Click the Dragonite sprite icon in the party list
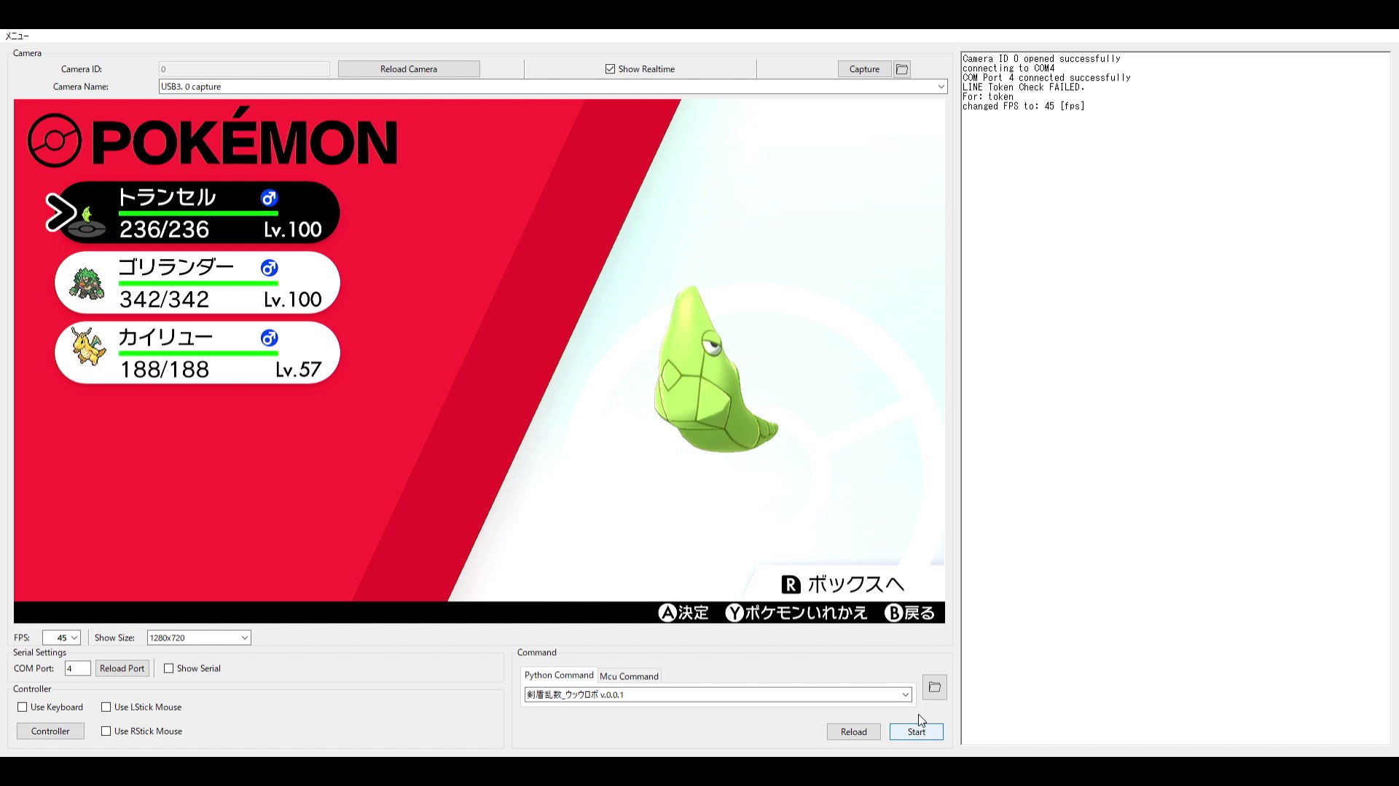Viewport: 1399px width, 786px height. point(88,346)
